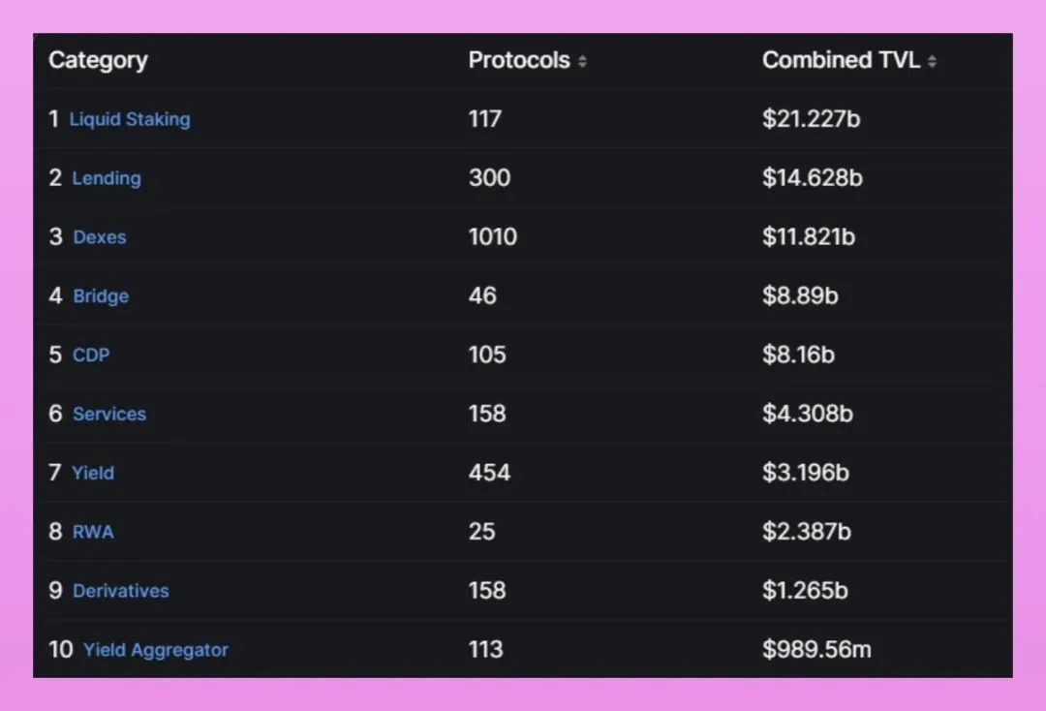Click the 300 protocols count for Lending
This screenshot has width=1046, height=711.
coord(489,178)
